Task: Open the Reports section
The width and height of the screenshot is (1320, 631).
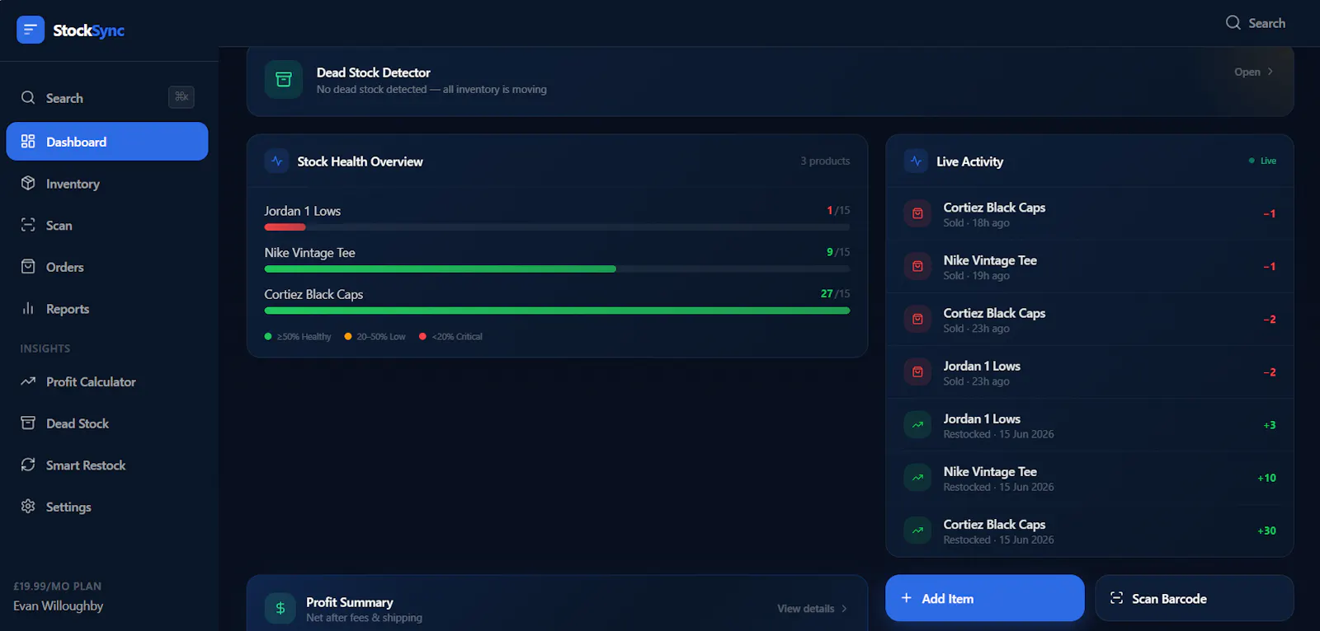Action: (107, 308)
